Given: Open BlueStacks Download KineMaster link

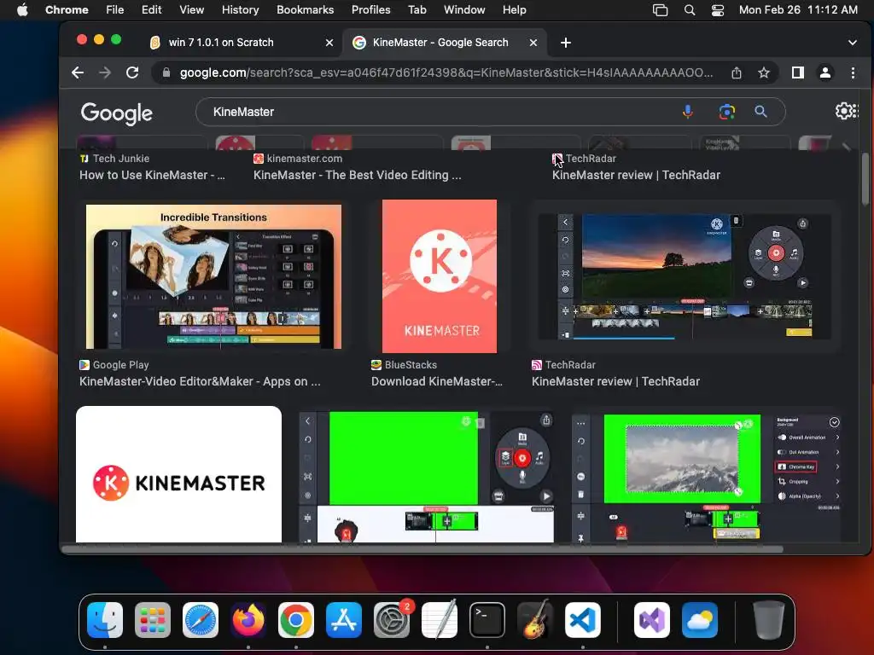Looking at the screenshot, I should pyautogui.click(x=437, y=381).
